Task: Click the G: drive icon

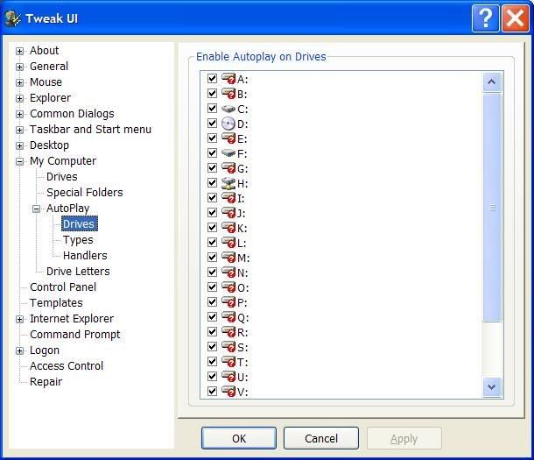Action: click(x=228, y=168)
